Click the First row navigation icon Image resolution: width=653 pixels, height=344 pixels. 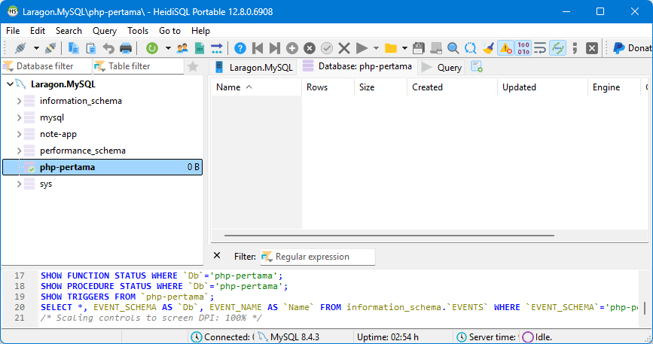[258, 48]
